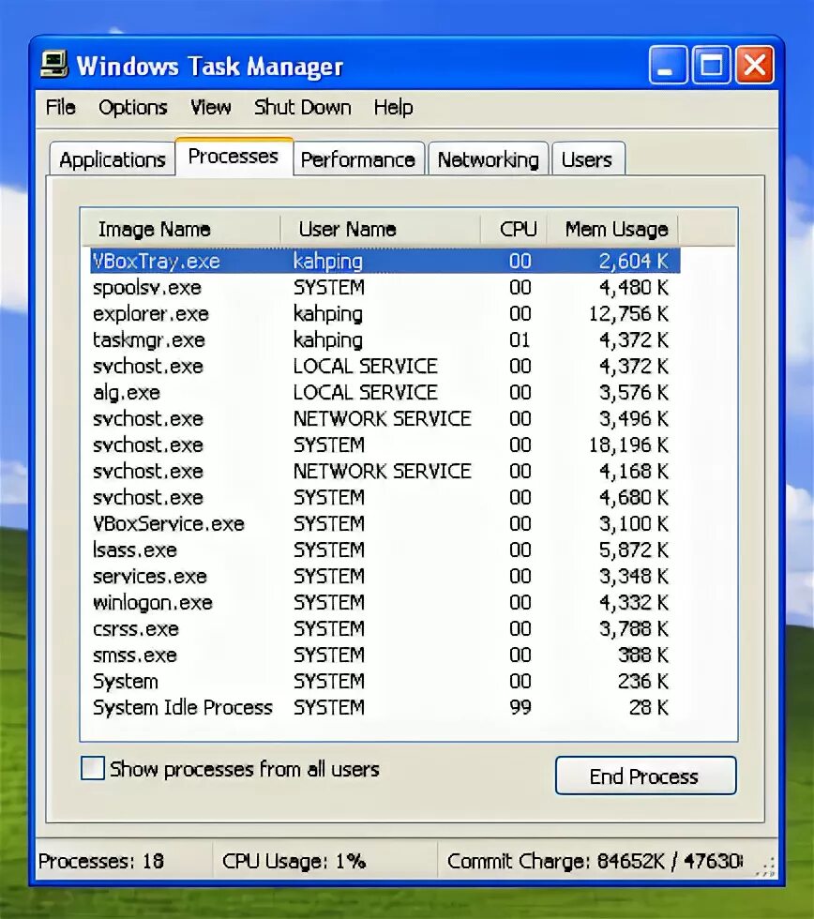
Task: Click SYSTEM user in the lsass.exe row
Action: [329, 550]
